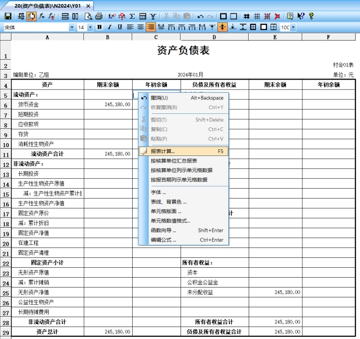The height and width of the screenshot is (339, 360).
Task: Toggle underline formatting
Action: click(120, 27)
